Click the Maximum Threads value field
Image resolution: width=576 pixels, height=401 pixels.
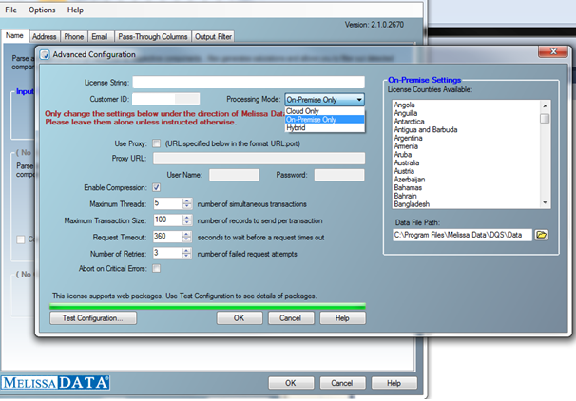click(x=168, y=203)
